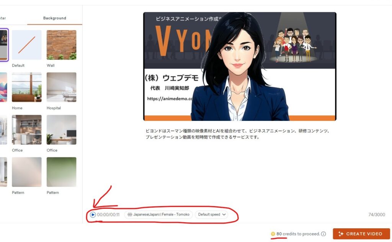392x242 pixels.
Task: Choose the brick Wall background
Action: coord(61,45)
